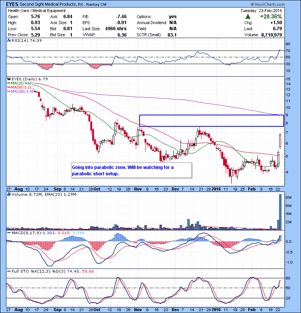Click the green up-triangle change indicator

click(x=248, y=17)
